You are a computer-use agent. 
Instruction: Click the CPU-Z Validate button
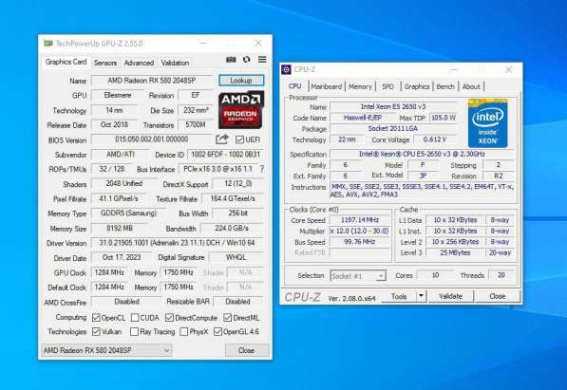tap(450, 296)
